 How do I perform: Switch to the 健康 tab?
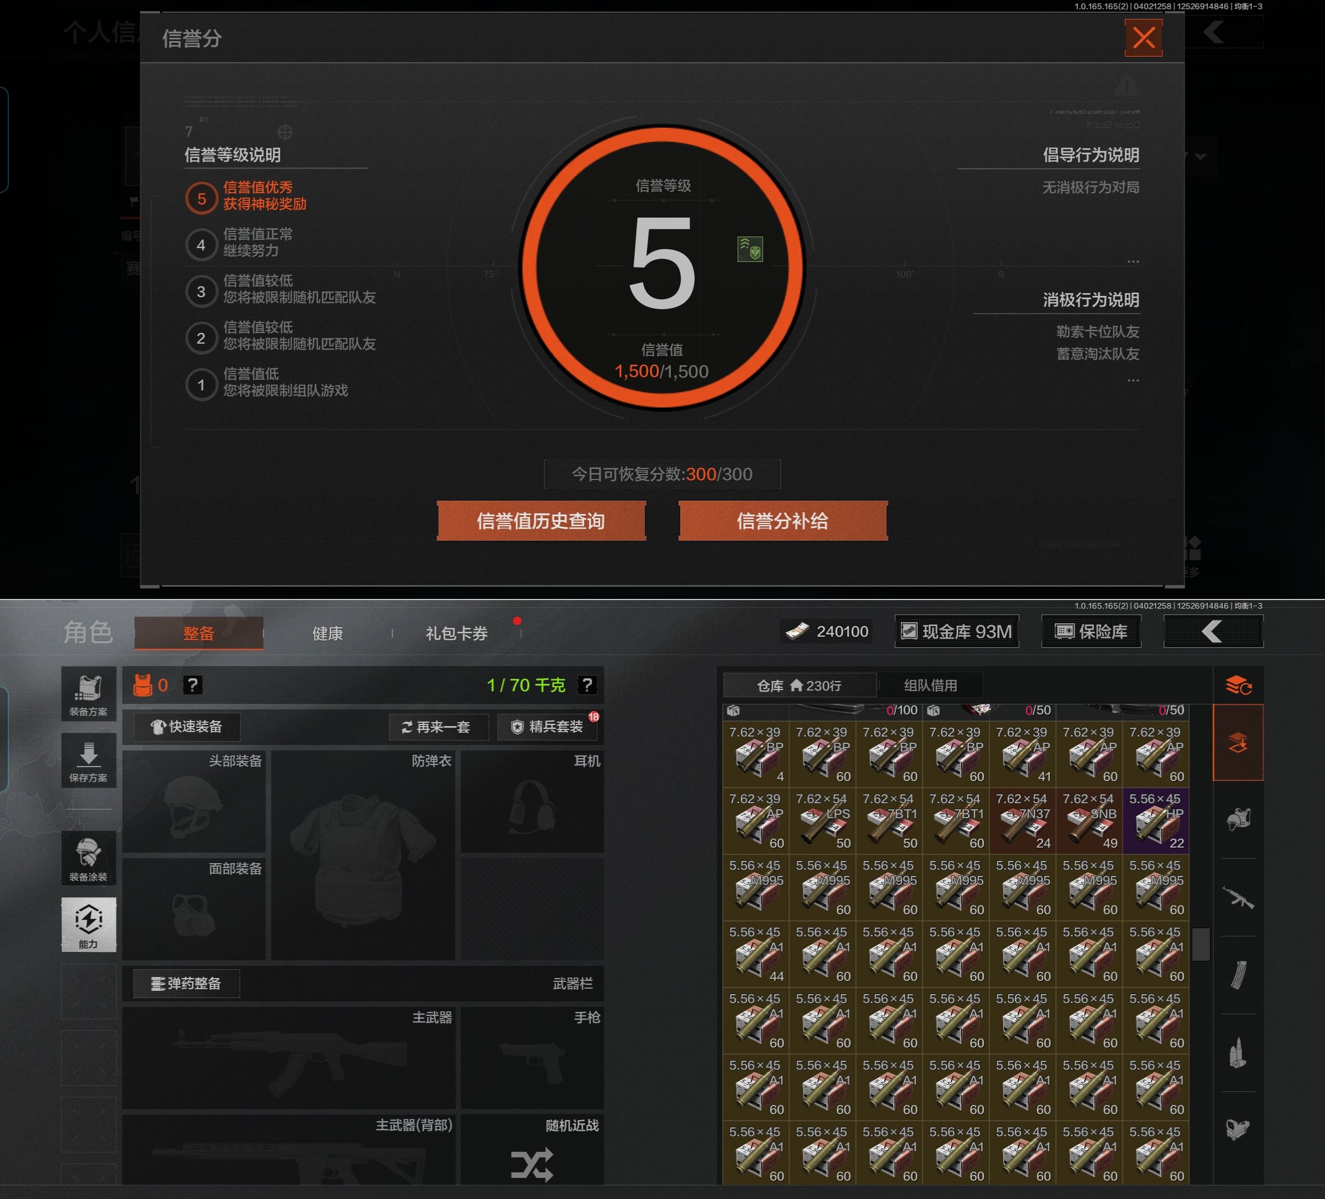tap(327, 633)
